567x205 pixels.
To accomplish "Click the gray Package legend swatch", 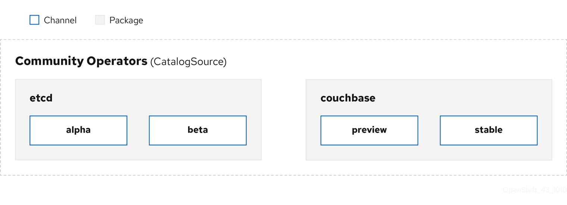I will [100, 20].
